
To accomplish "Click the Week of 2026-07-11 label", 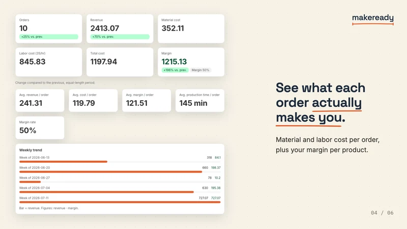I will [x=34, y=198].
